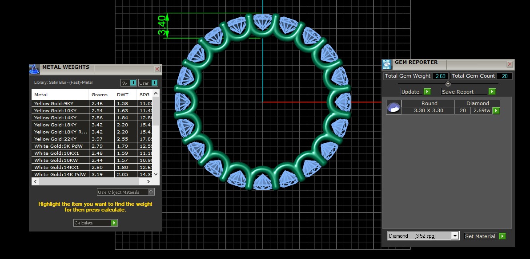The height and width of the screenshot is (259, 530).
Task: Click the metal table horizontal scrollbar thumb
Action: pyautogui.click(x=89, y=181)
